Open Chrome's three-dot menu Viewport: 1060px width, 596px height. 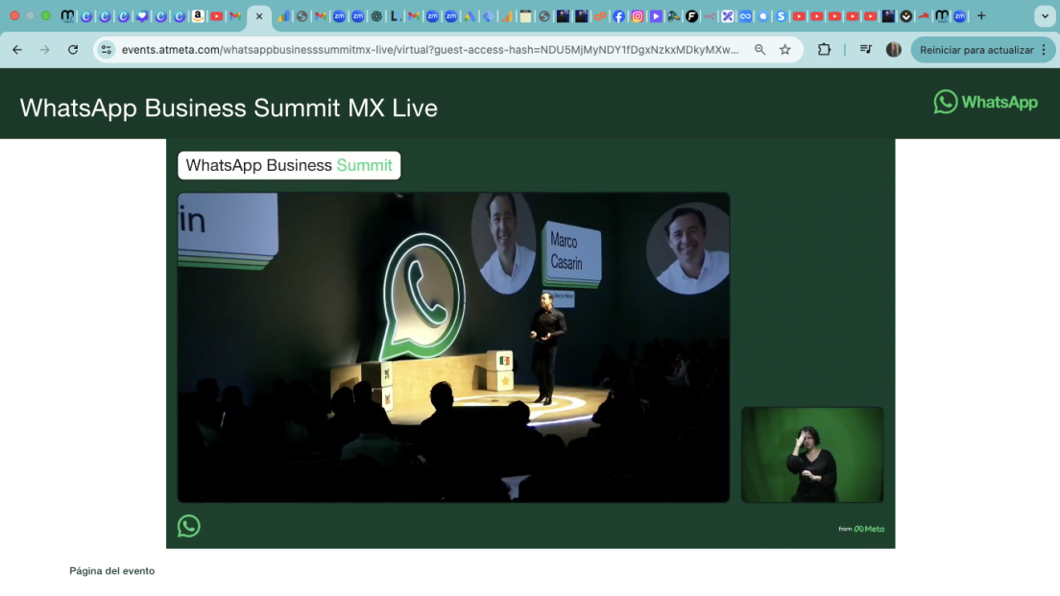pyautogui.click(x=1044, y=50)
